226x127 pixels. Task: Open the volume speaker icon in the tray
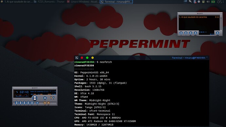(x=208, y=2)
